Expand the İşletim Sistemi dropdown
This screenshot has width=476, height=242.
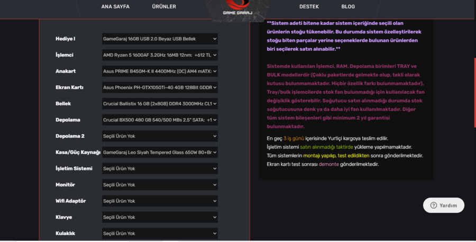point(160,168)
